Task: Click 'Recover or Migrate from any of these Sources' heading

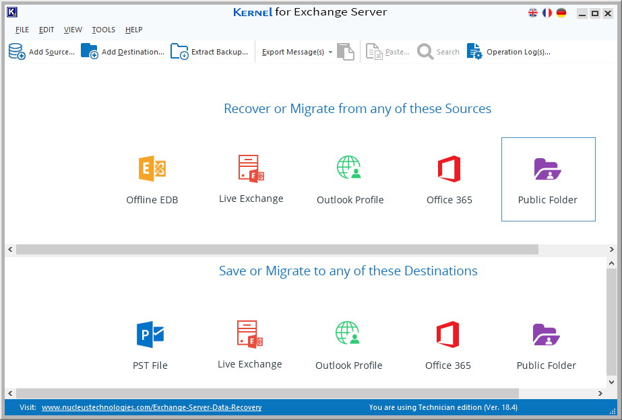Action: click(357, 108)
